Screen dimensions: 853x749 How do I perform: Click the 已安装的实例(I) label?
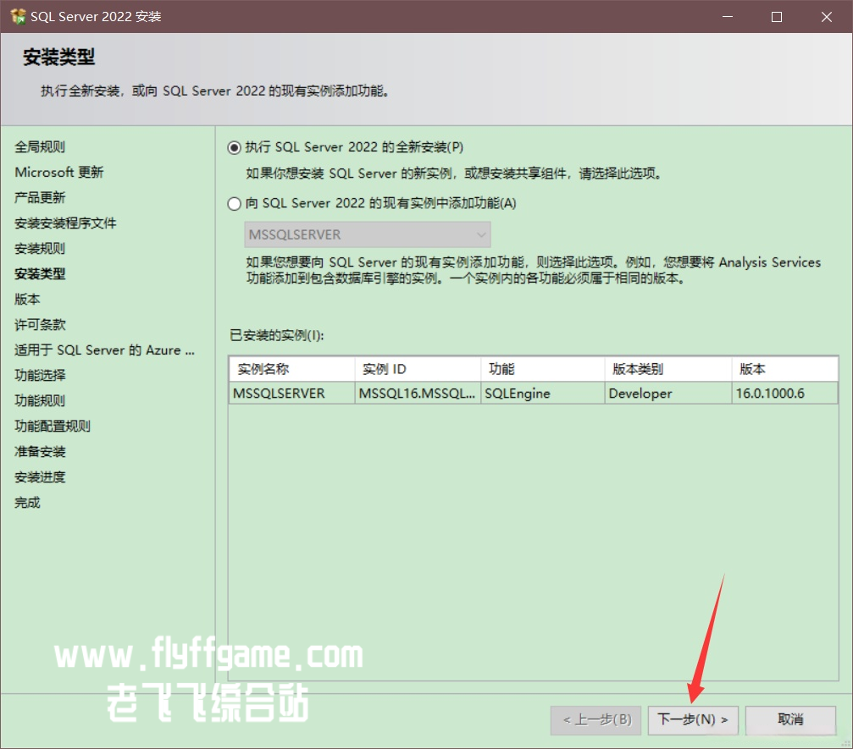pyautogui.click(x=277, y=335)
